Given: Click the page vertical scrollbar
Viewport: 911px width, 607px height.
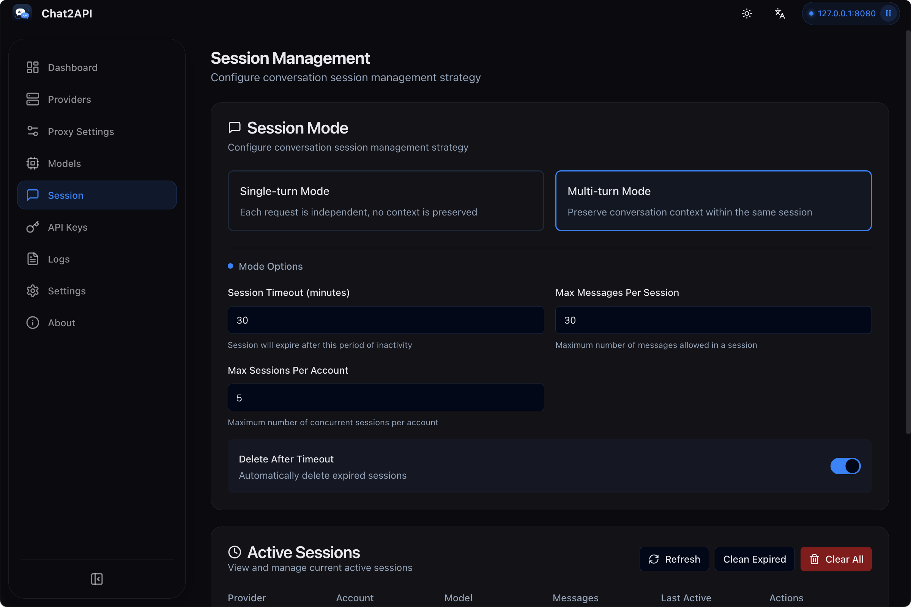Looking at the screenshot, I should point(908,232).
